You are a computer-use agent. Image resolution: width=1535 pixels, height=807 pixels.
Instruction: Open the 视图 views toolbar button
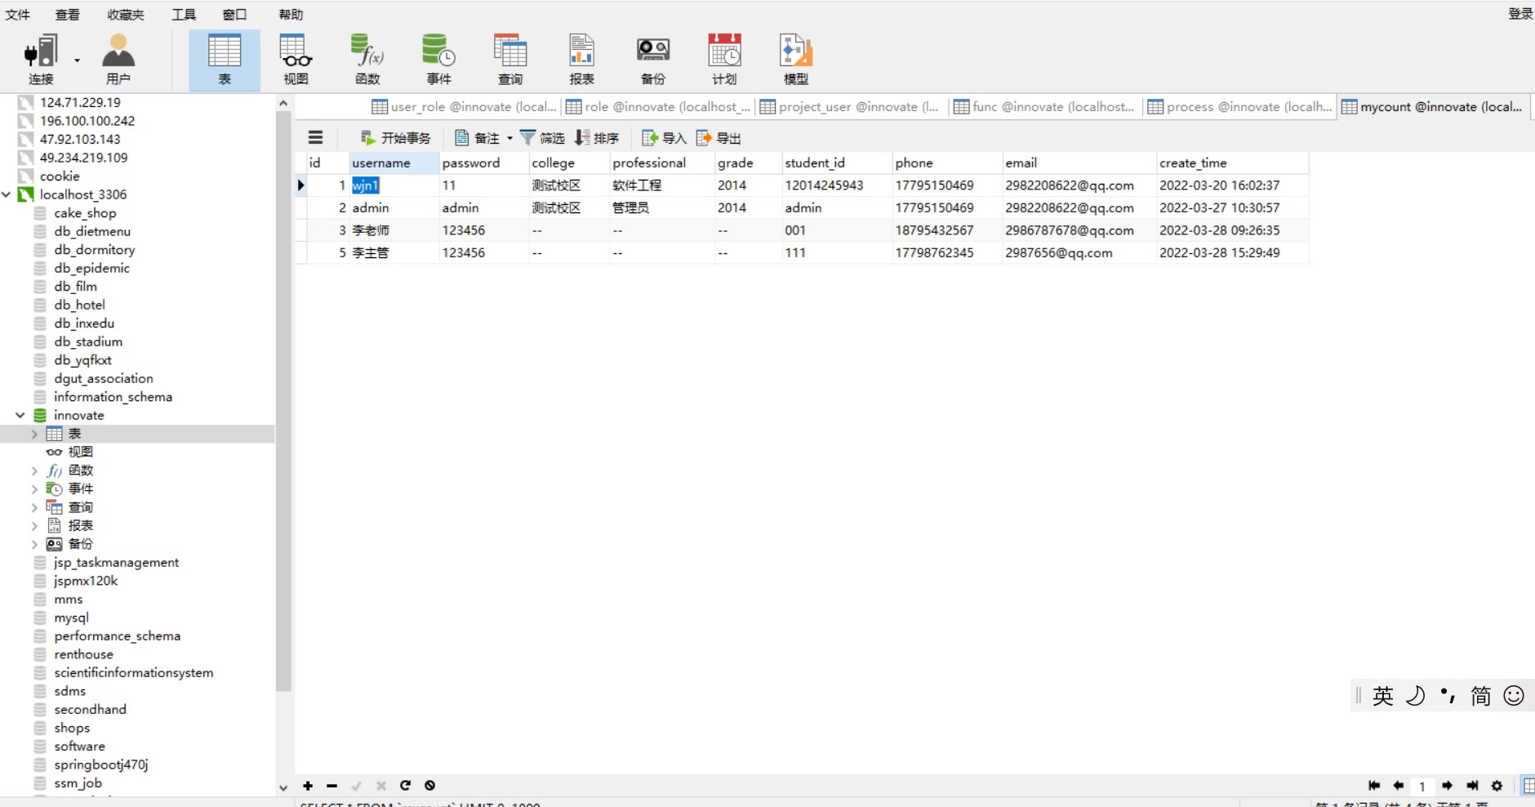(296, 60)
